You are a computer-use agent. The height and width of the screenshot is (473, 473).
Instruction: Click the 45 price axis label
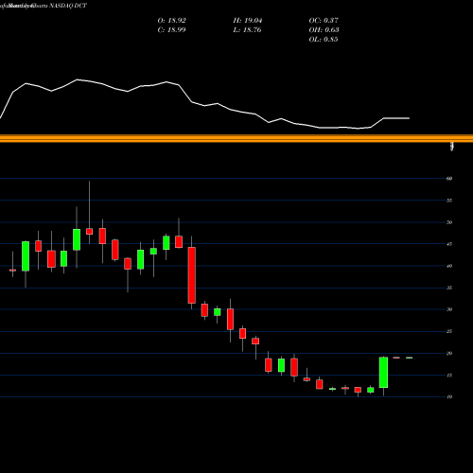[x=449, y=244]
